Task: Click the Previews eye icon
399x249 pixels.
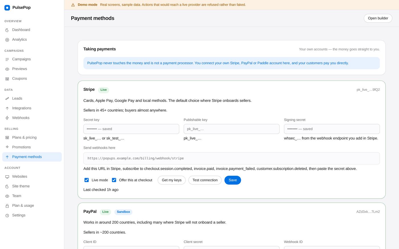Action: pos(7,69)
